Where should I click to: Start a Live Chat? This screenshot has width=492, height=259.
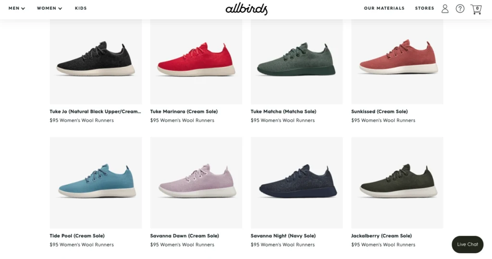[x=467, y=244]
